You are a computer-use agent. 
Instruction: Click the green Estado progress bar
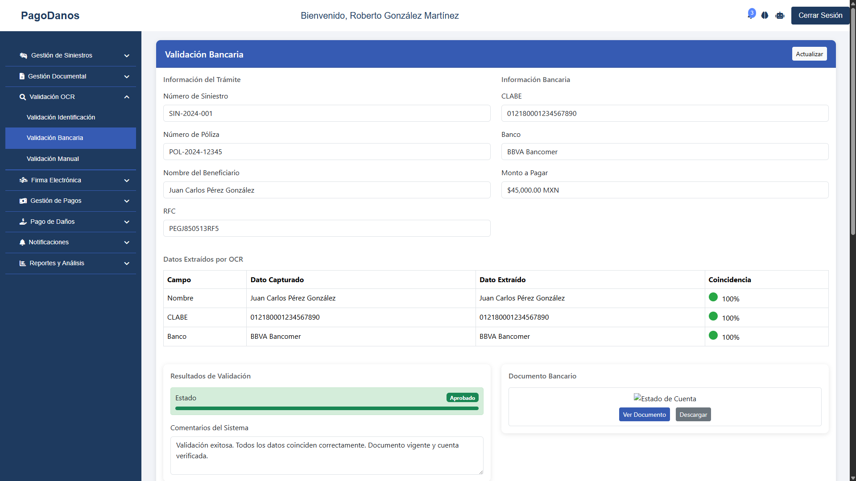[327, 408]
